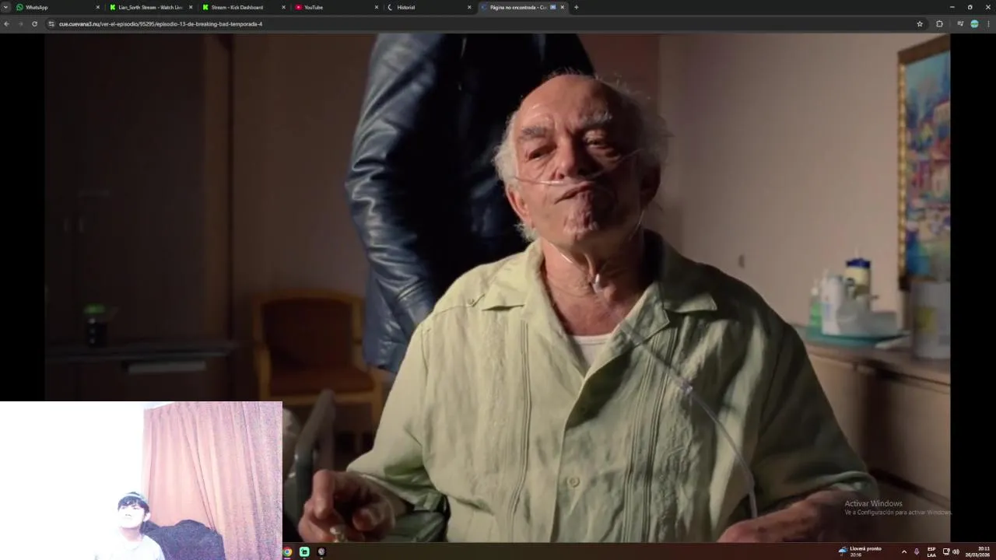Screen dimensions: 996x560
Task: Reload the current page
Action: pos(34,24)
